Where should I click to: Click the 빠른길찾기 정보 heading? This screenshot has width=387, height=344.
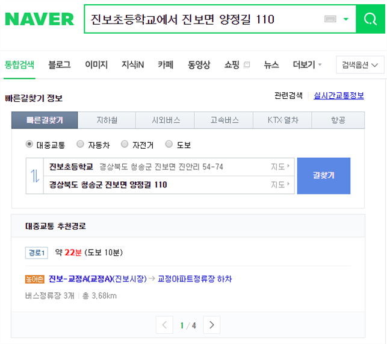tap(34, 98)
